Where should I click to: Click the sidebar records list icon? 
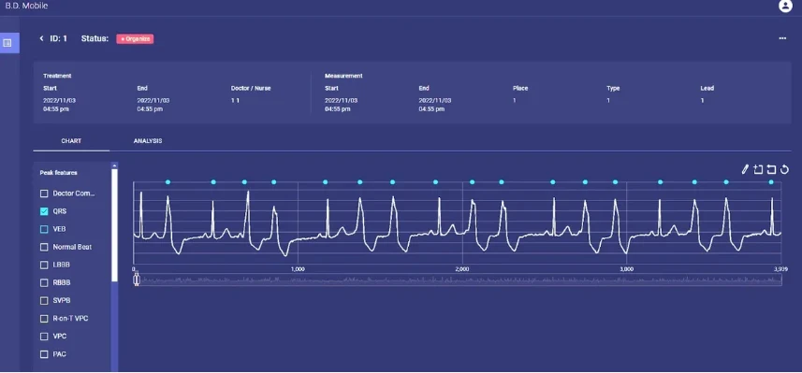(x=7, y=43)
